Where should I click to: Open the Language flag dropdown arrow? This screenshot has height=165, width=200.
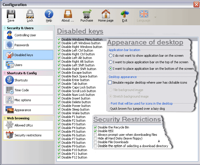pos(155,17)
